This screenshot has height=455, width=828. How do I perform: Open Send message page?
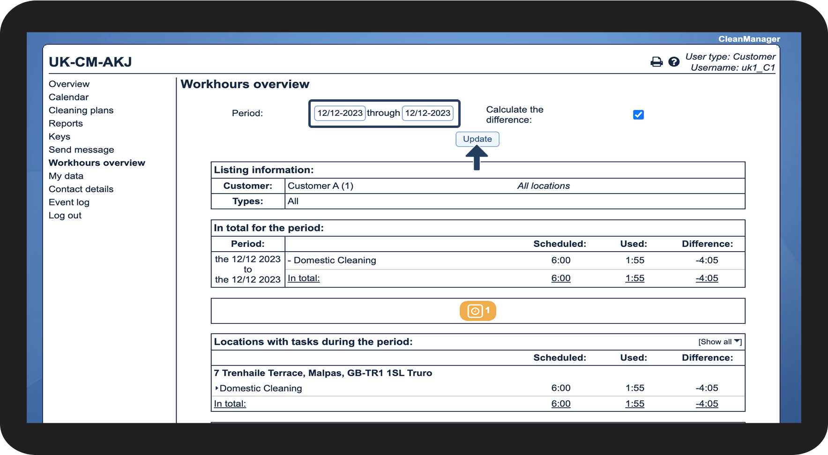[82, 149]
